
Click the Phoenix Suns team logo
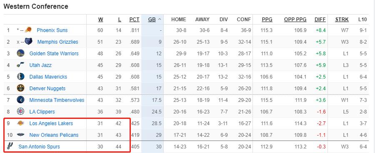(x=28, y=30)
